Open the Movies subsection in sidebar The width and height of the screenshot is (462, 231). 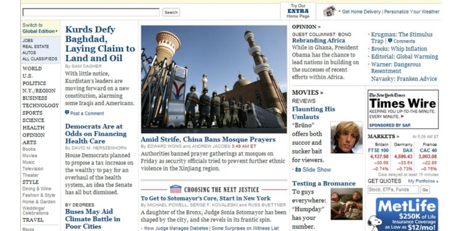30,156
